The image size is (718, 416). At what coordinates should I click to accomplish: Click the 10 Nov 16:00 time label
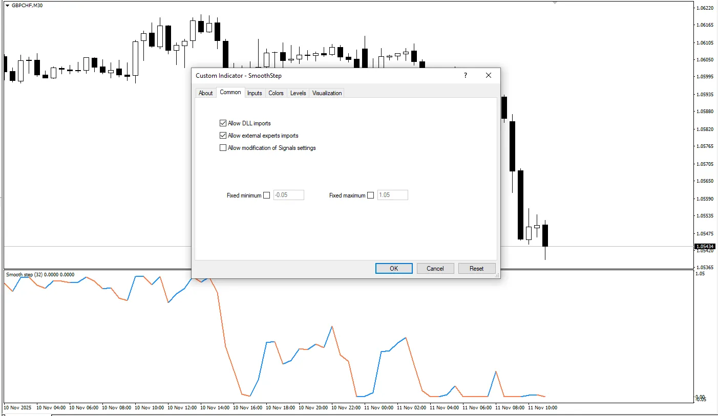coord(247,408)
